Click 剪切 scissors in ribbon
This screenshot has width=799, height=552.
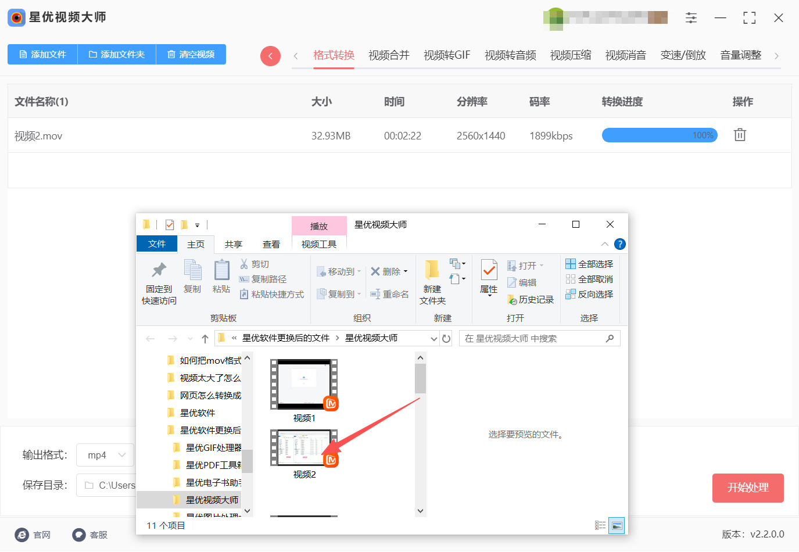tap(255, 264)
